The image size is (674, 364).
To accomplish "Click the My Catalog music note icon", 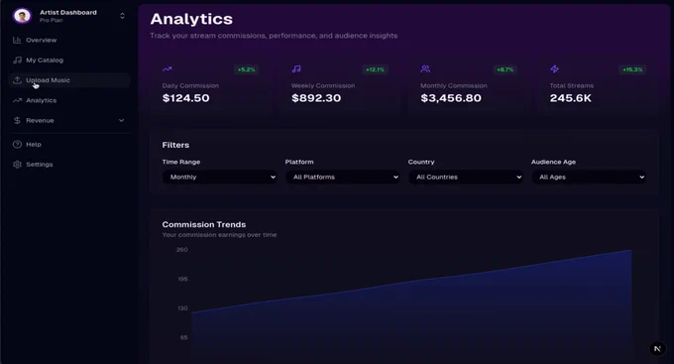I will [17, 61].
